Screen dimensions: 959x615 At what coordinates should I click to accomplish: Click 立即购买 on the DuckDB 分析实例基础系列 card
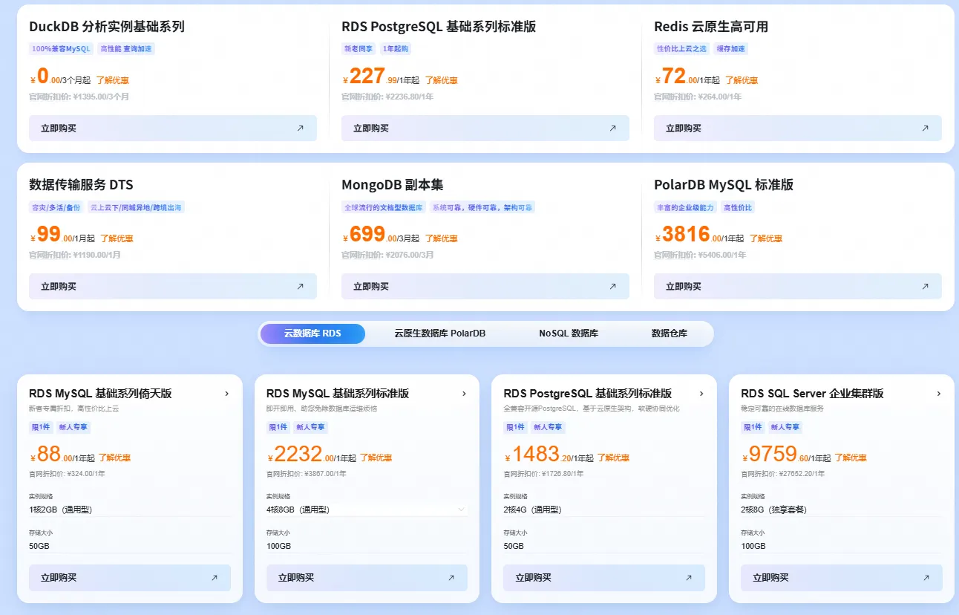coord(173,128)
